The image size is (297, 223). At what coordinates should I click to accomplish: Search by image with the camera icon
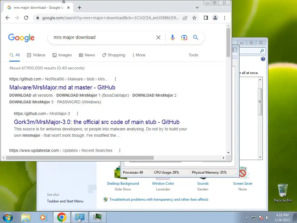tap(184, 37)
